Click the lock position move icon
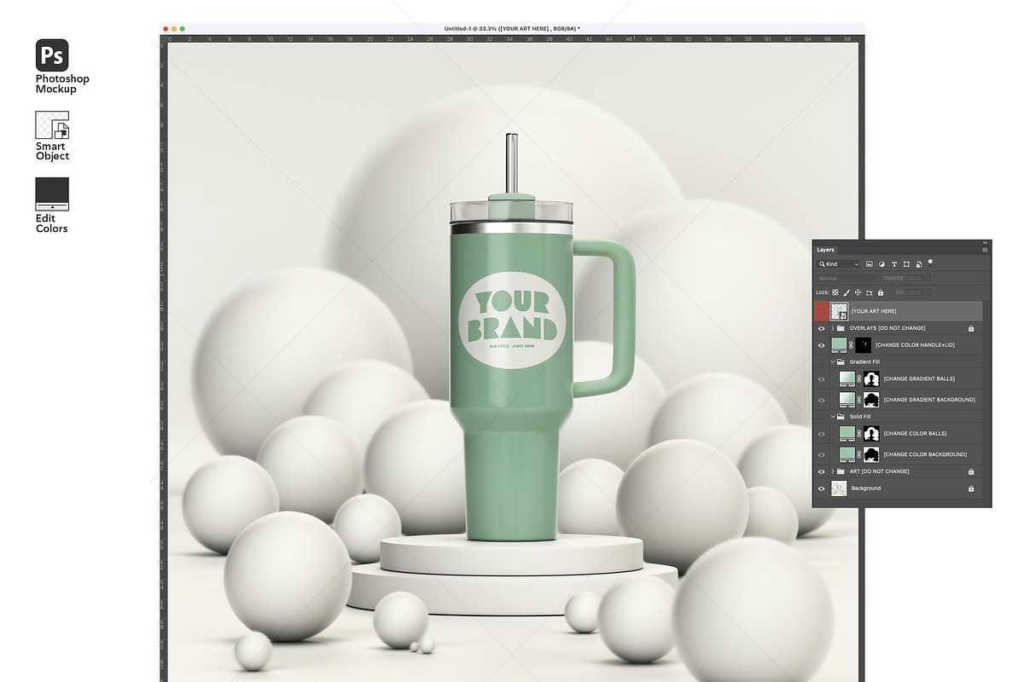The image size is (1024, 682). [858, 292]
